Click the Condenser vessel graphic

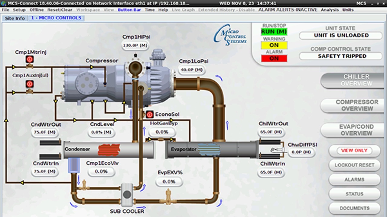pyautogui.click(x=109, y=149)
